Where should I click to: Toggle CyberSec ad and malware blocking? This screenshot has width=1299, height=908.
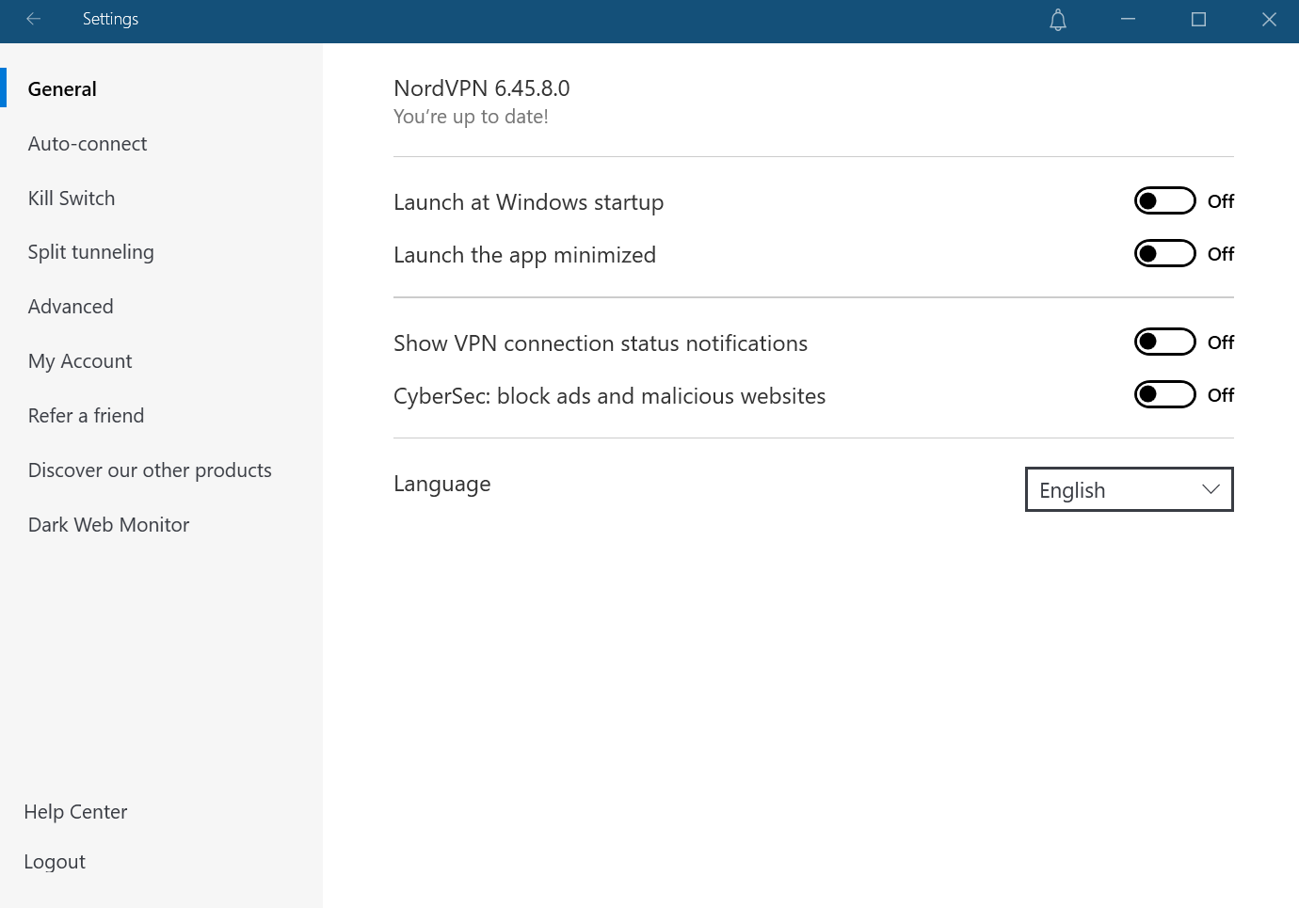pyautogui.click(x=1164, y=395)
